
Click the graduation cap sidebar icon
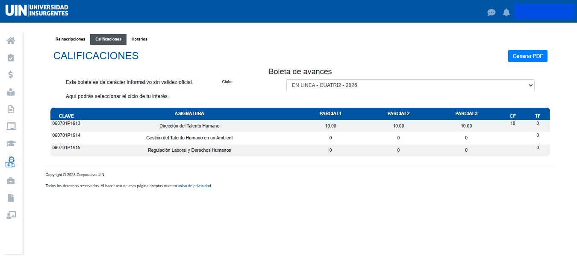pyautogui.click(x=11, y=144)
